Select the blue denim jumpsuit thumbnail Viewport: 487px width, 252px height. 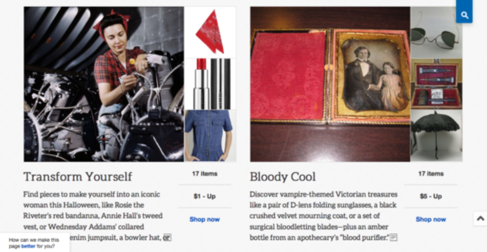tap(210, 136)
